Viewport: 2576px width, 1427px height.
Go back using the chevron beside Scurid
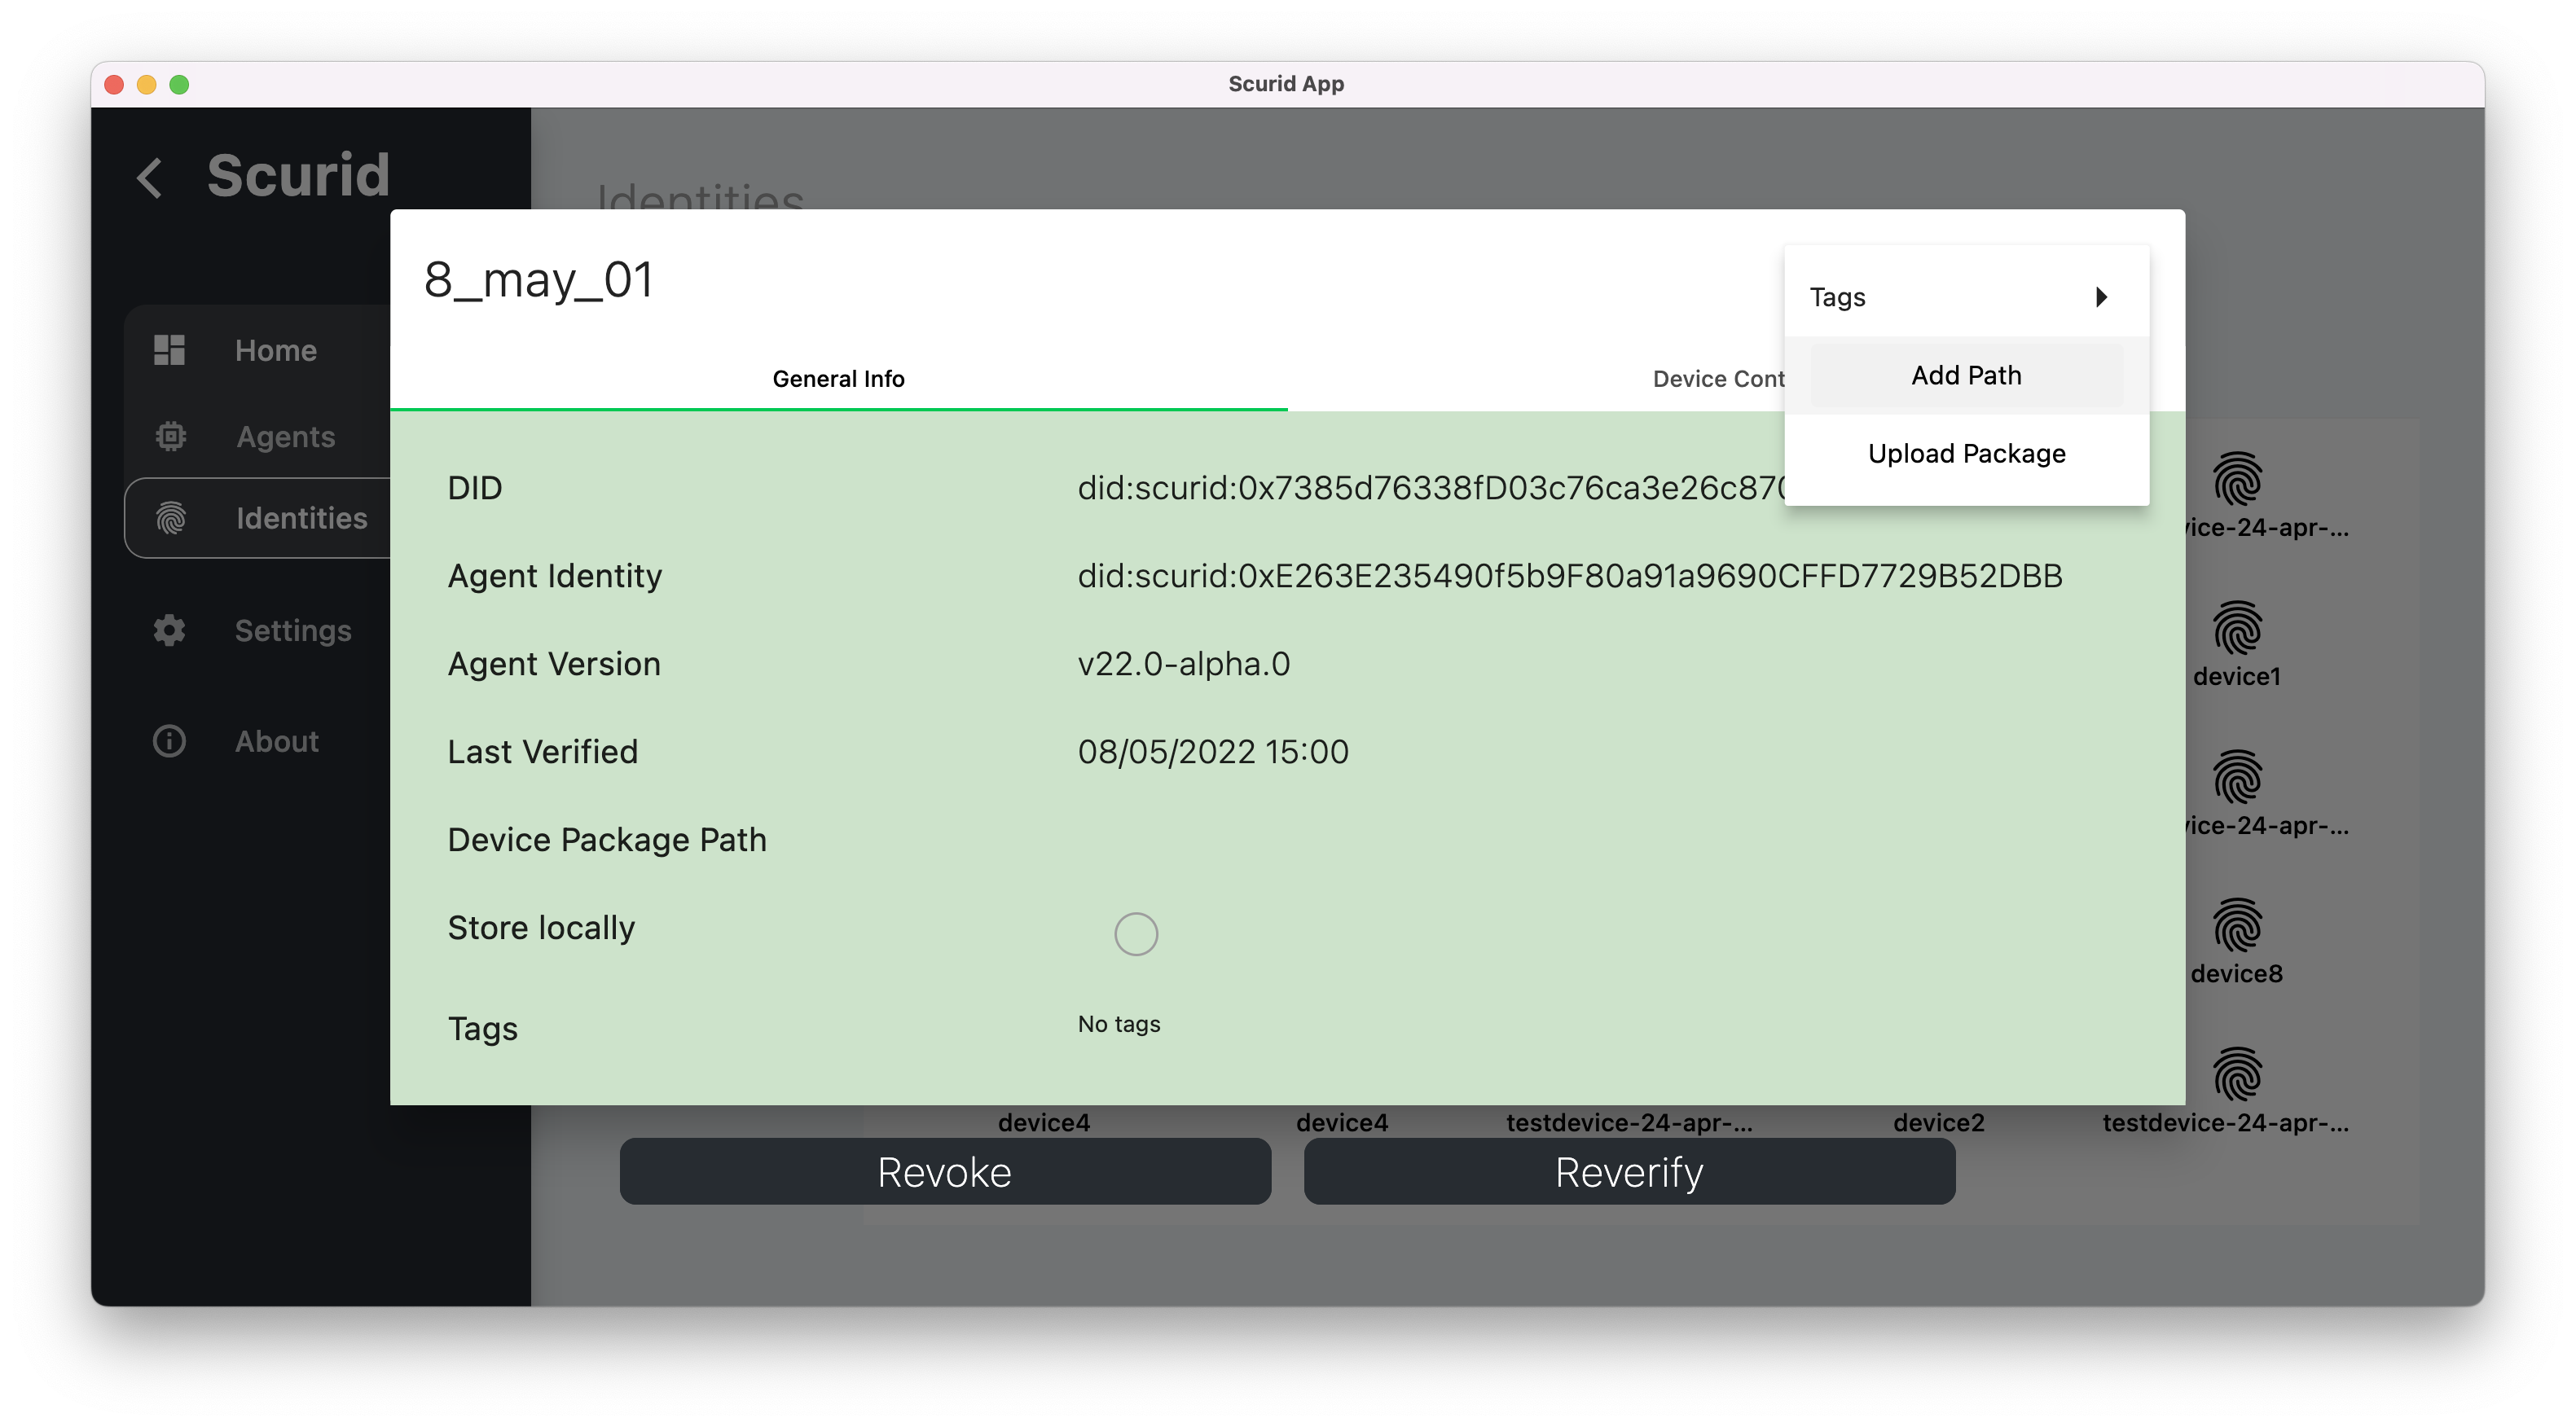(x=149, y=178)
